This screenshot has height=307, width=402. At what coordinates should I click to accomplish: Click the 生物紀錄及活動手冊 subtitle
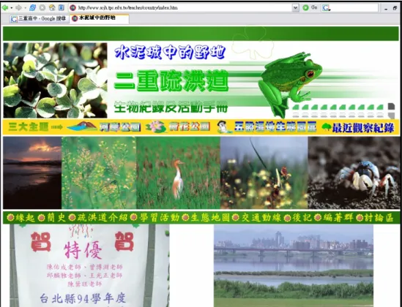(171, 107)
